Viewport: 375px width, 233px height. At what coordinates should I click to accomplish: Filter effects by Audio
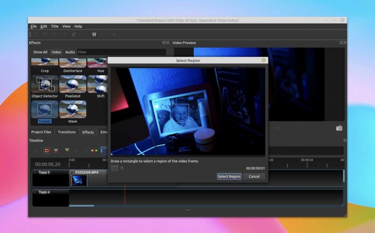click(70, 52)
